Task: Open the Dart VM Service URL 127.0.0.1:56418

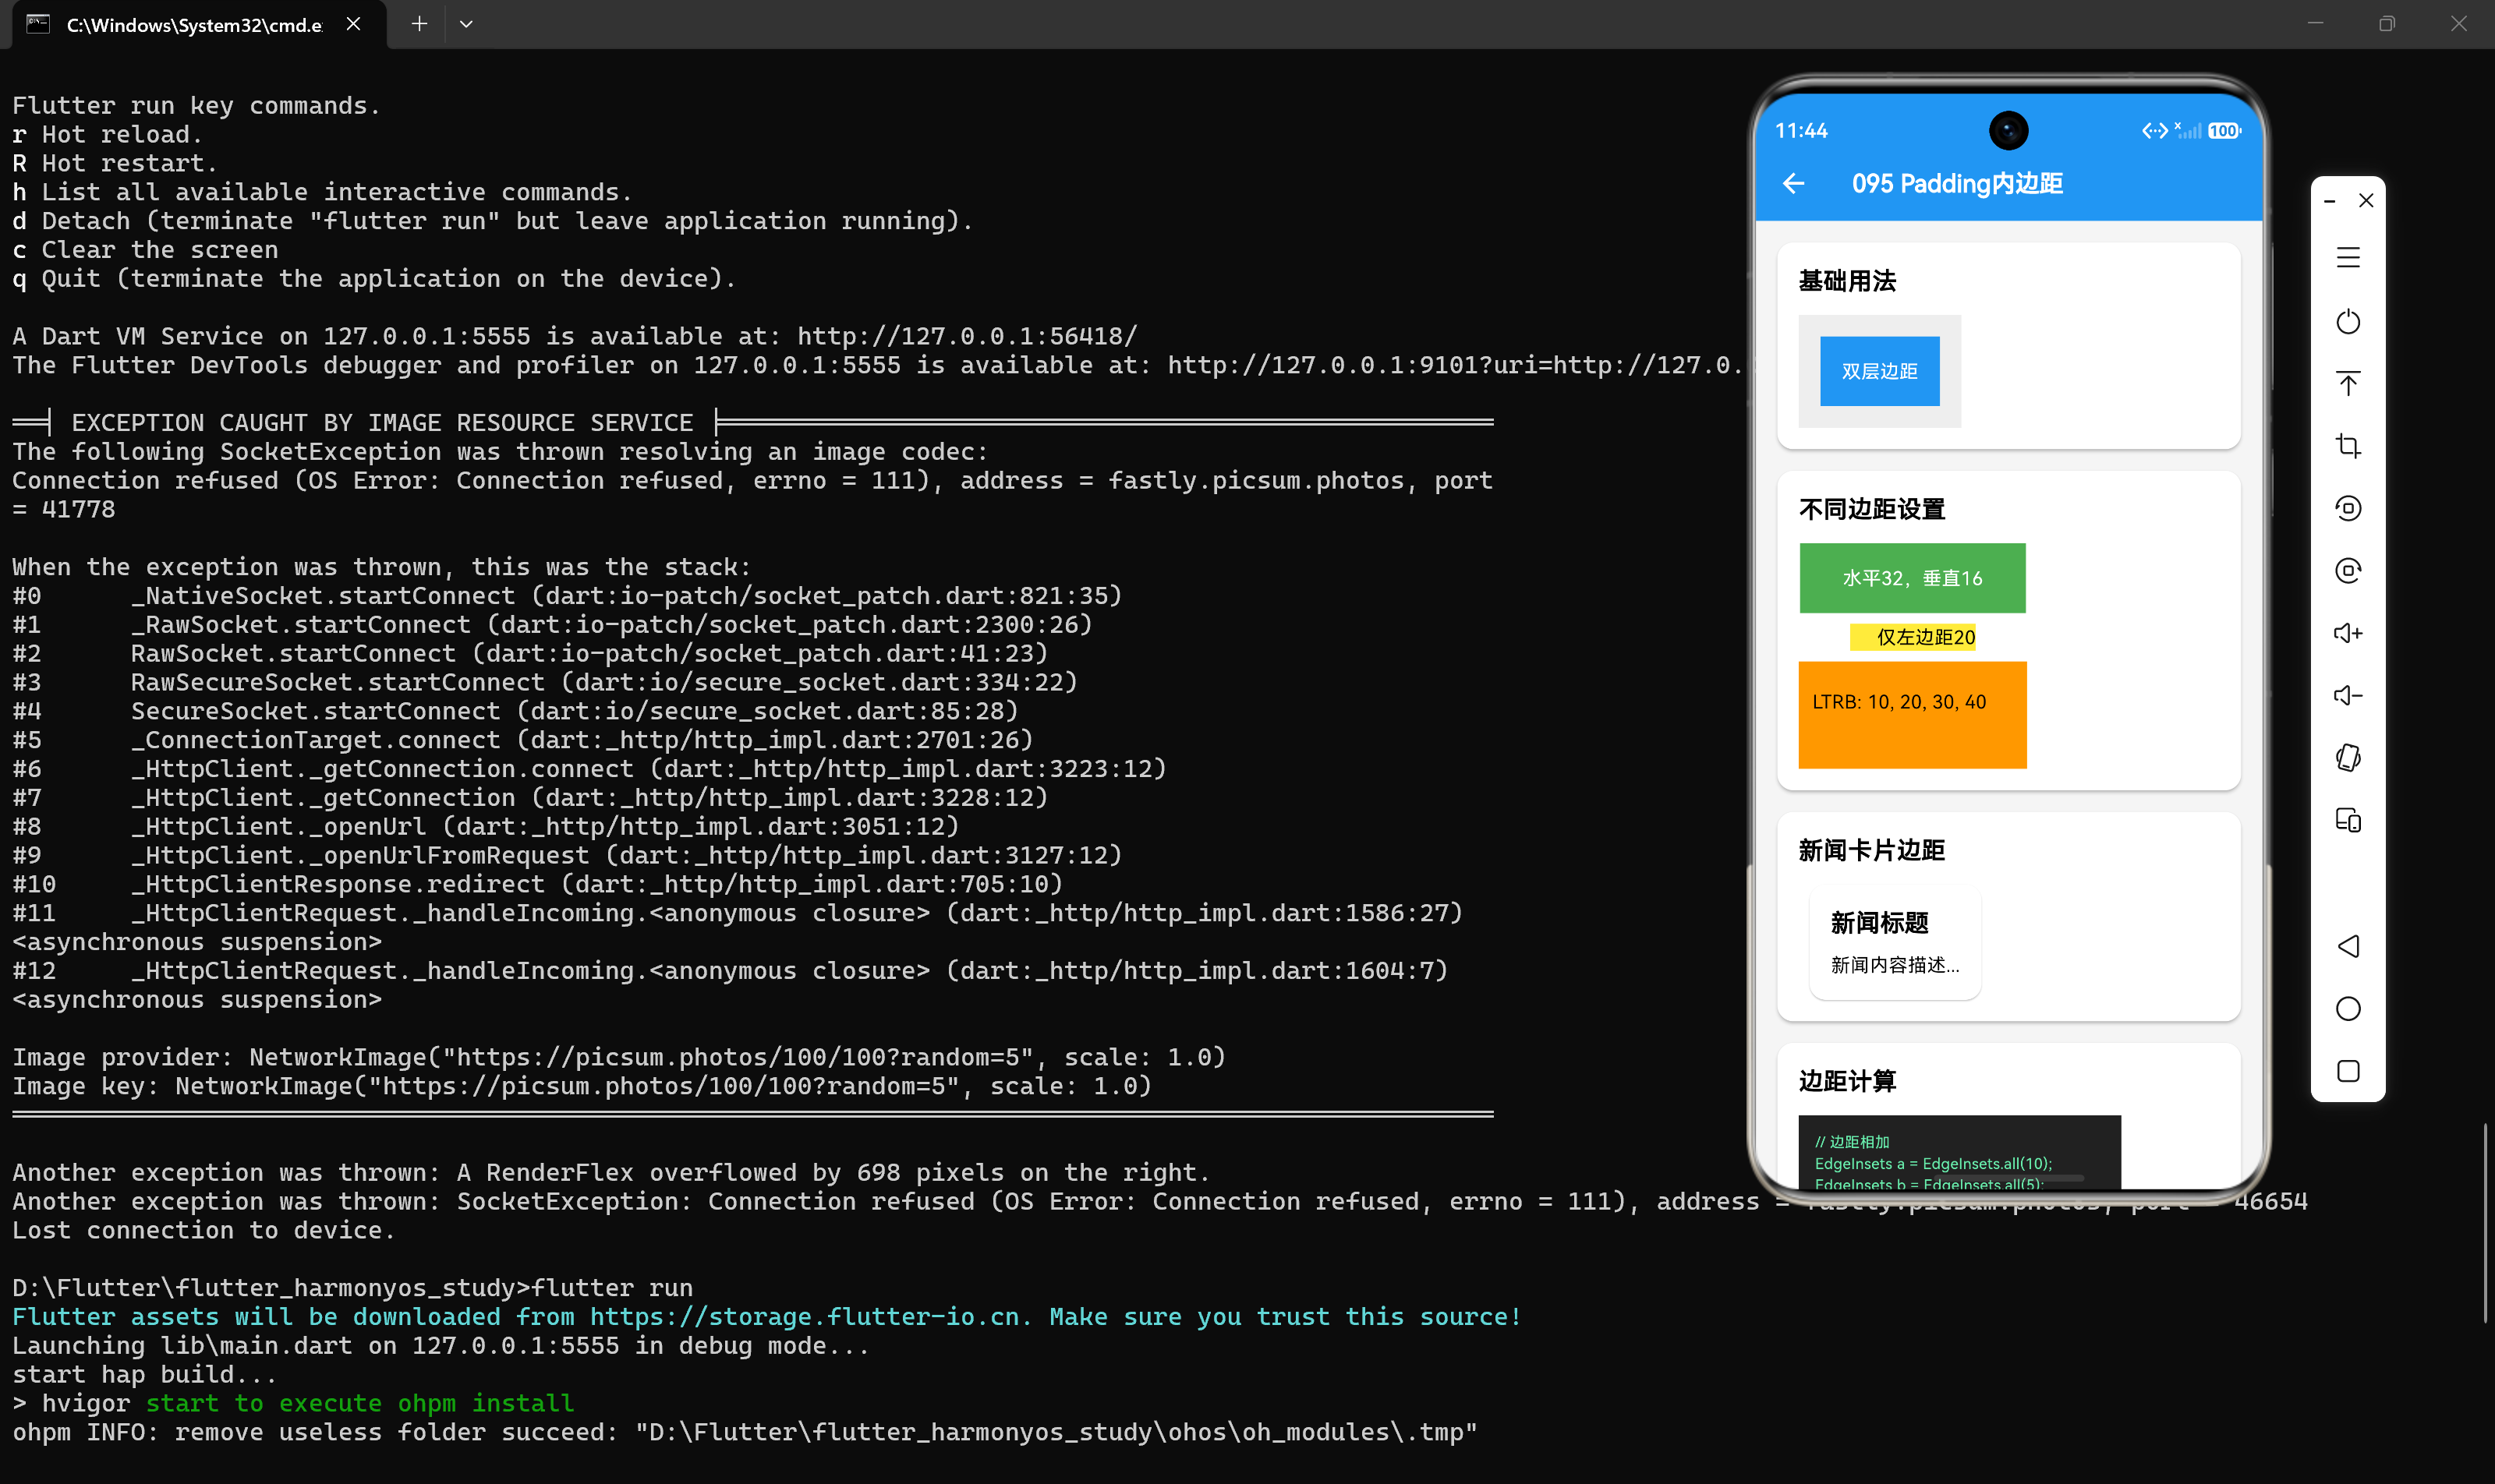Action: pos(966,336)
